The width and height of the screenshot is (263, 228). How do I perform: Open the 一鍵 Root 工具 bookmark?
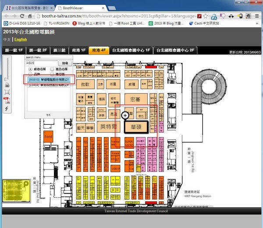tap(127, 23)
